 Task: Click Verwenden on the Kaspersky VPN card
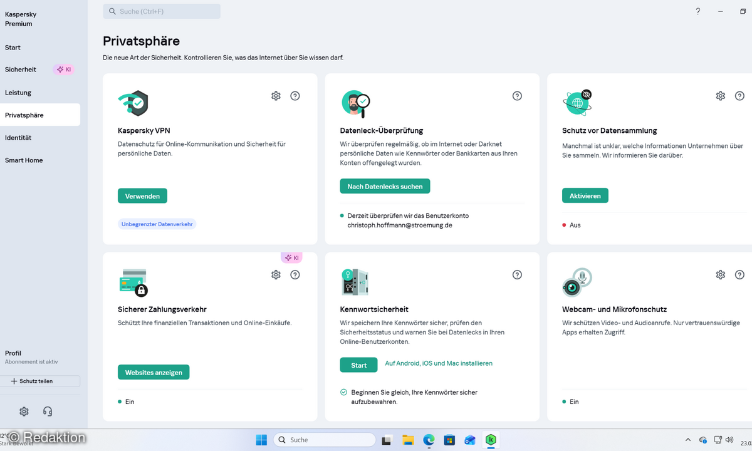point(142,195)
